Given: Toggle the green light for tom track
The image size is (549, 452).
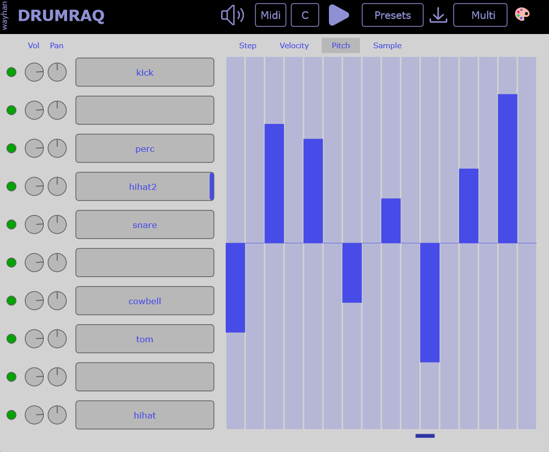Looking at the screenshot, I should (12, 339).
